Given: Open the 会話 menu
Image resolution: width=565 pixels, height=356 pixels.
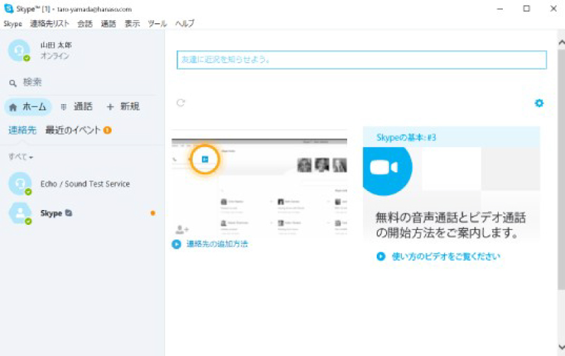Looking at the screenshot, I should click(x=85, y=24).
